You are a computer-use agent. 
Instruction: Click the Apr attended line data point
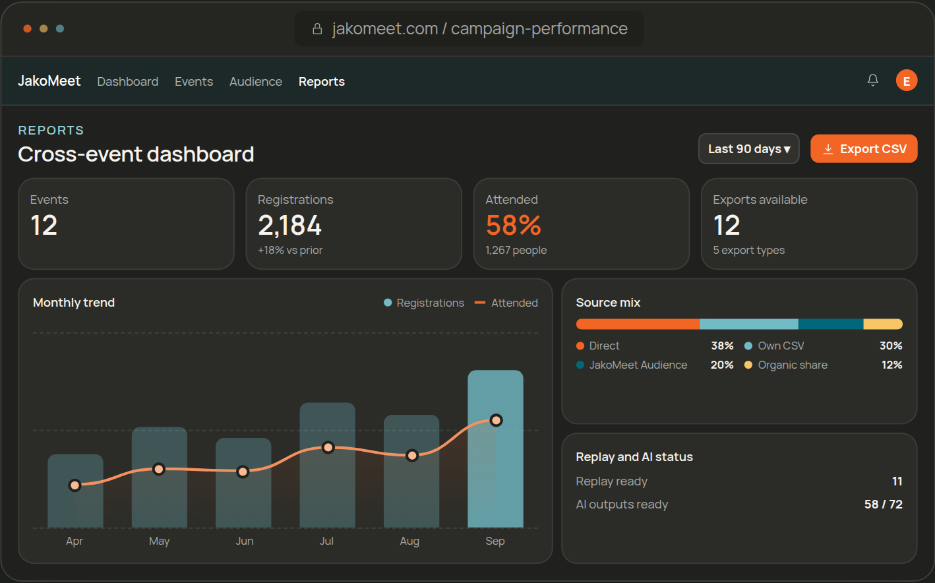[75, 485]
